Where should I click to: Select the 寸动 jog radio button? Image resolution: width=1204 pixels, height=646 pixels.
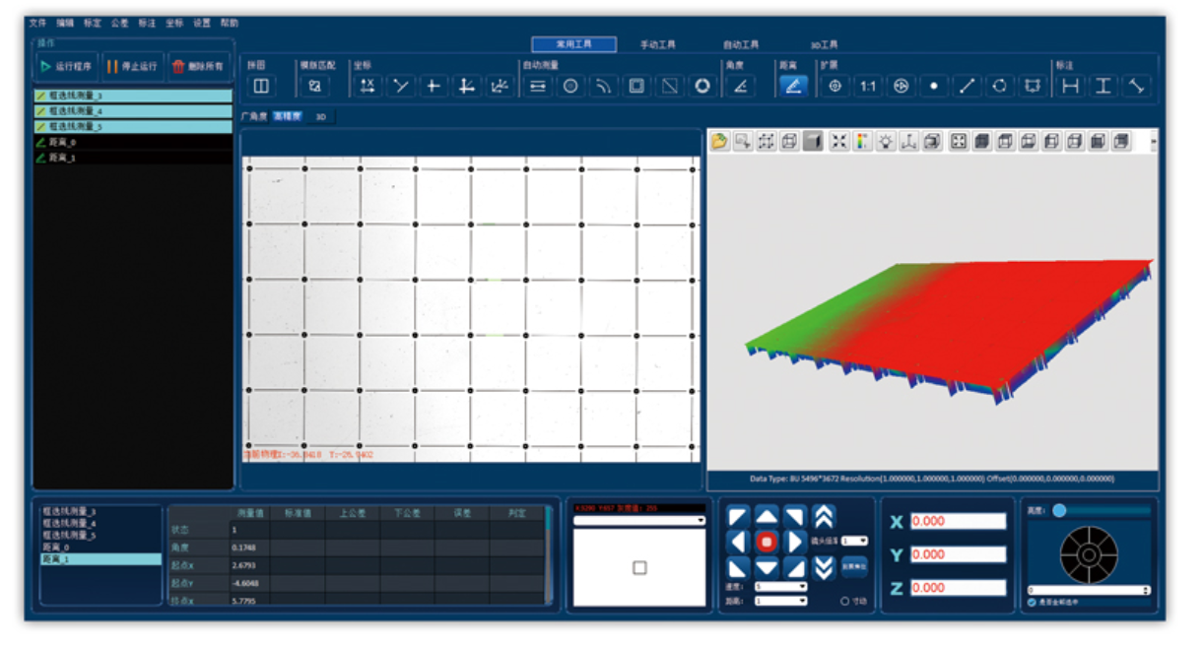(x=845, y=601)
